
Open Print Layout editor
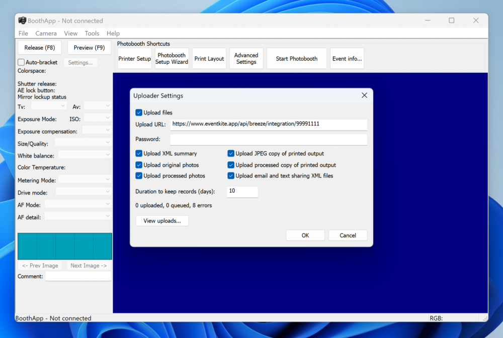point(209,59)
